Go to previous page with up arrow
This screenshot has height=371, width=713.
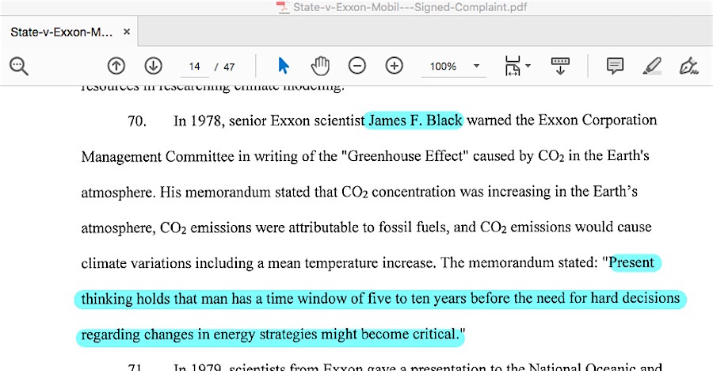116,67
